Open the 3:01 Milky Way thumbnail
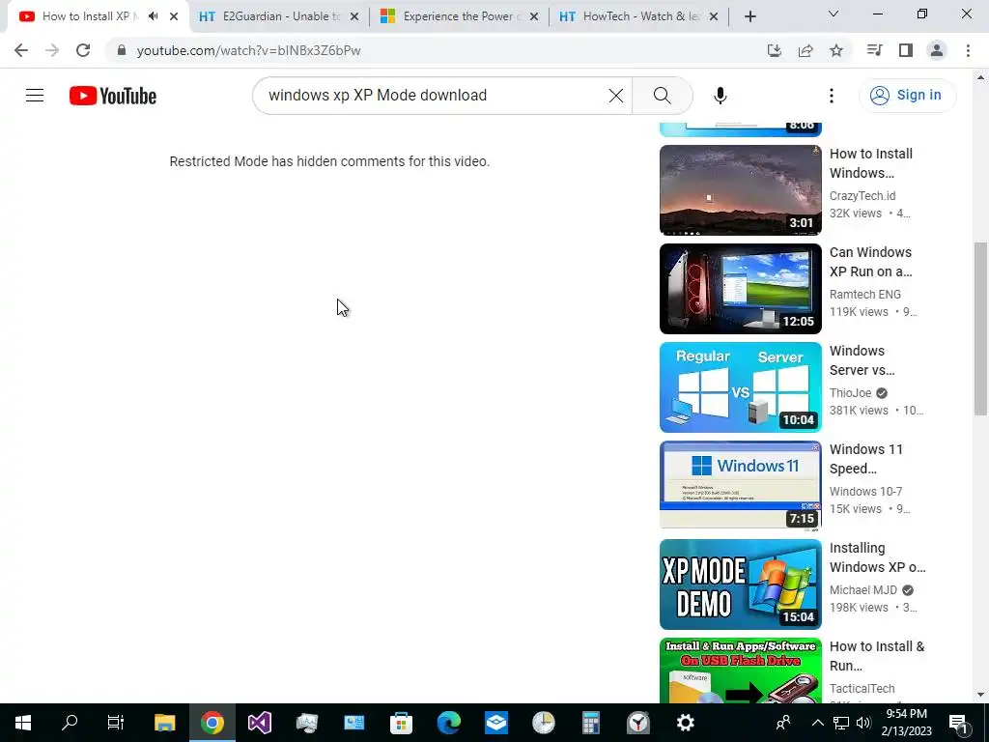 pos(741,190)
